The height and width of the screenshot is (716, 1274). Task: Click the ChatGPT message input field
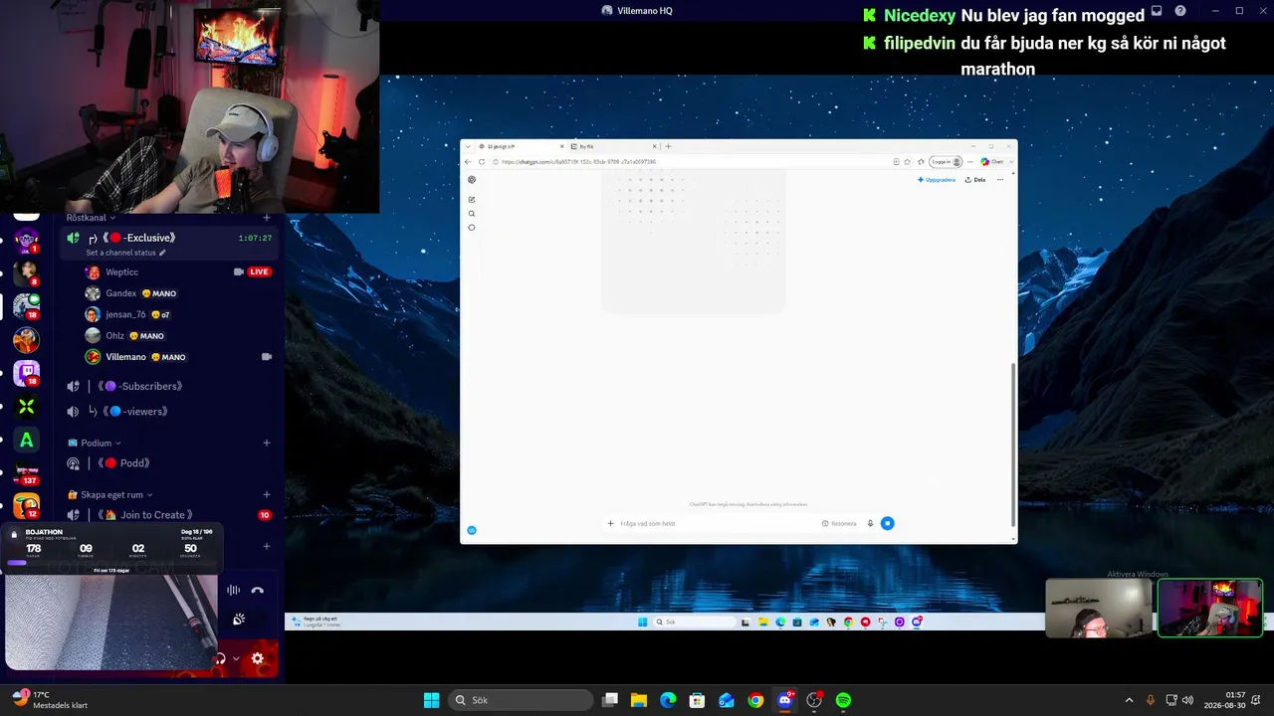tap(717, 523)
